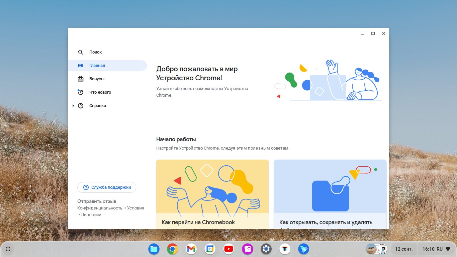This screenshot has height=257, width=457.
Task: Click the Справка question mark icon
Action: click(x=81, y=106)
